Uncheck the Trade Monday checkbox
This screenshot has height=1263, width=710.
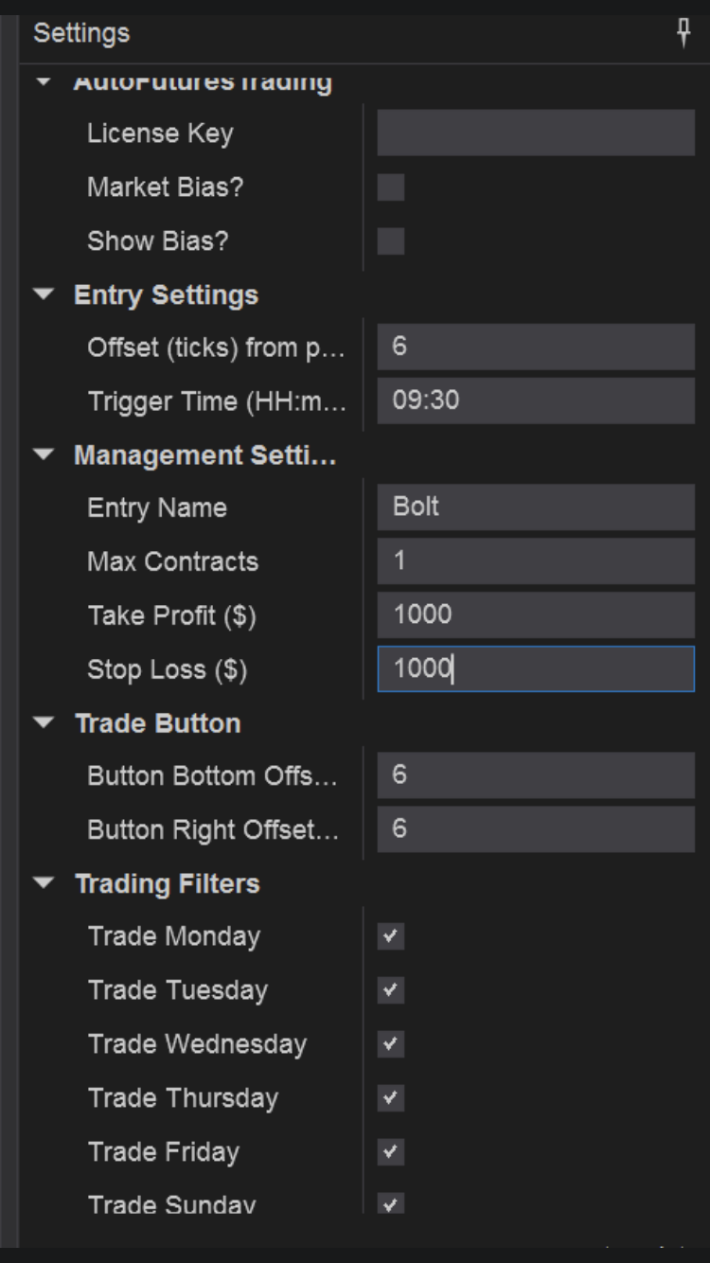coord(391,937)
